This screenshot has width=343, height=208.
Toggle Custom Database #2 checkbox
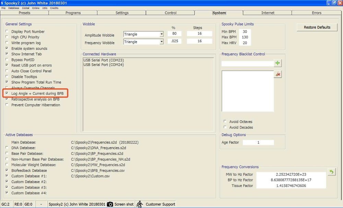[7, 182]
